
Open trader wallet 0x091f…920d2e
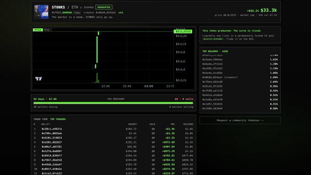tap(52, 169)
